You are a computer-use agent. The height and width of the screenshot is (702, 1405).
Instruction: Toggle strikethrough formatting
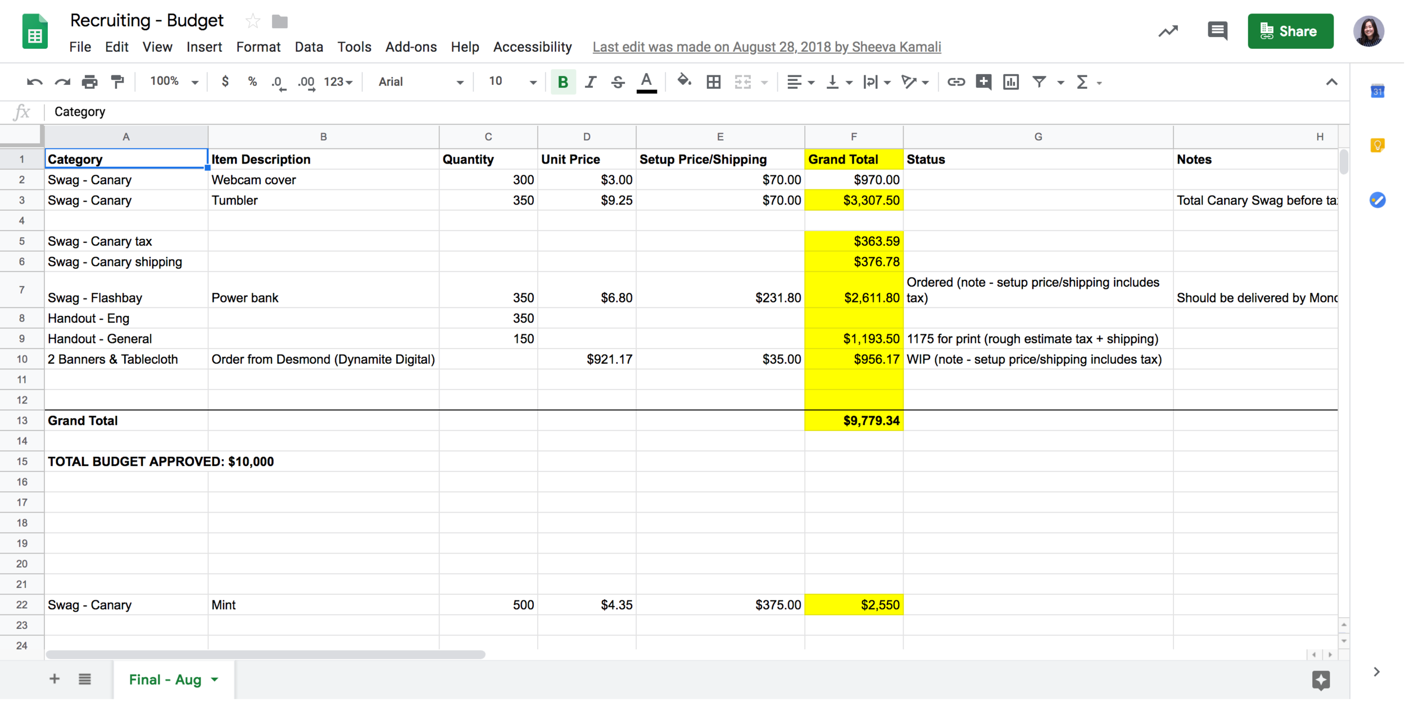618,82
